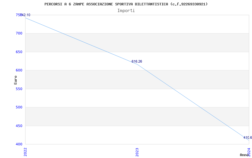Click the 600 y-axis tick label
The width and height of the screenshot is (252, 158).
tap(19, 70)
